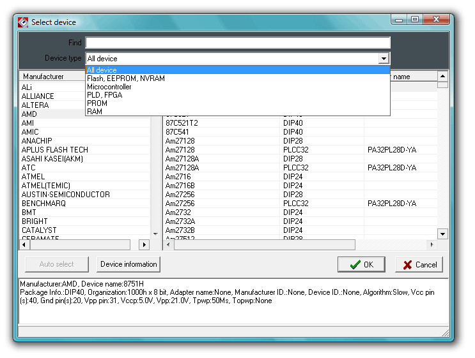Click the Auto select button
Screen dimensions: 475x358
pos(57,264)
